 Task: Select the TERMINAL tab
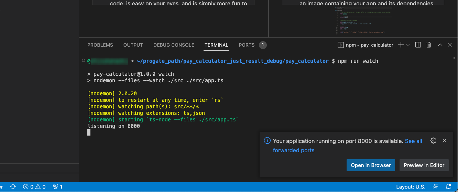point(216,45)
